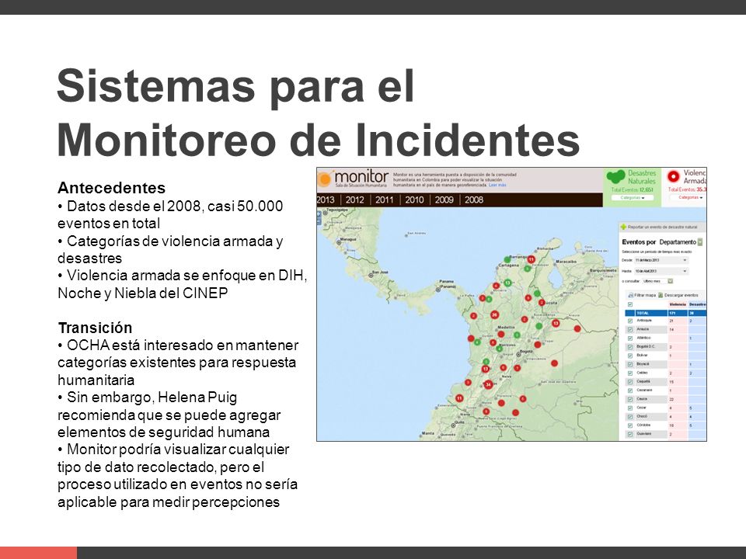The image size is (746, 559).
Task: Click the Antioquia row label
Action: pyautogui.click(x=644, y=321)
